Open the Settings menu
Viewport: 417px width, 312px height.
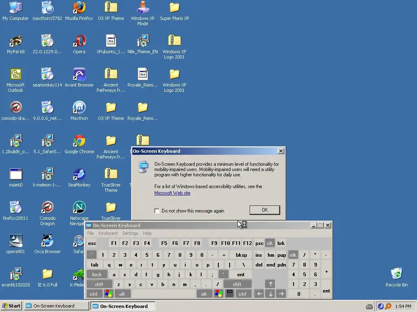click(130, 233)
